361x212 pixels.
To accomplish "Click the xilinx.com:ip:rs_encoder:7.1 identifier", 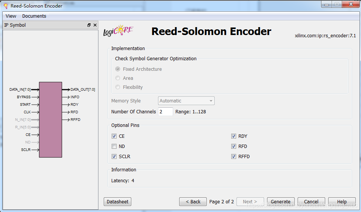I will point(325,36).
